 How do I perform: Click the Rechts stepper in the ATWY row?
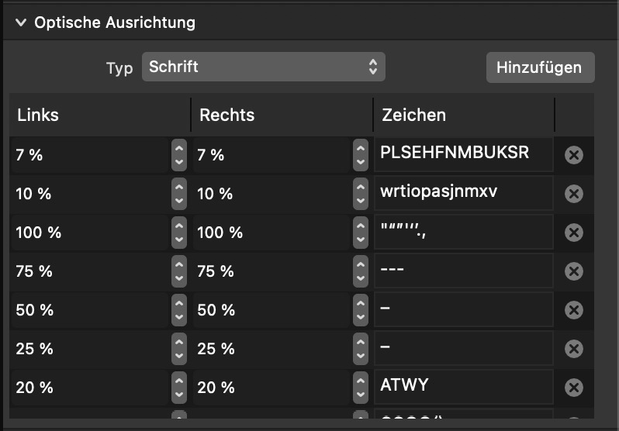[361, 388]
